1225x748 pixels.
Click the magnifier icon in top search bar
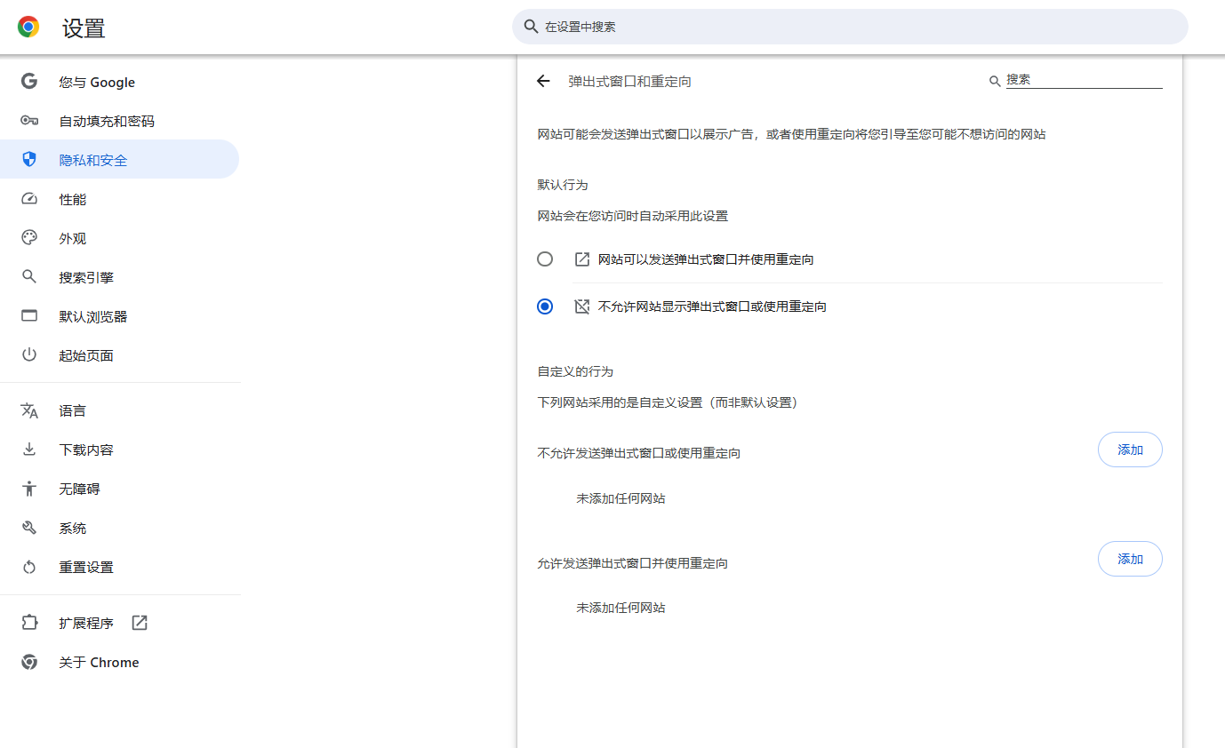531,27
